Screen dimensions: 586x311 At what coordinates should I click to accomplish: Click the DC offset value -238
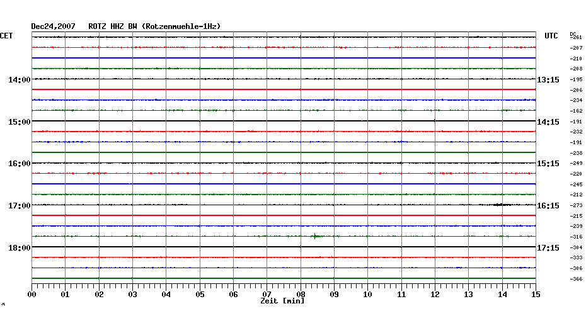(576, 153)
